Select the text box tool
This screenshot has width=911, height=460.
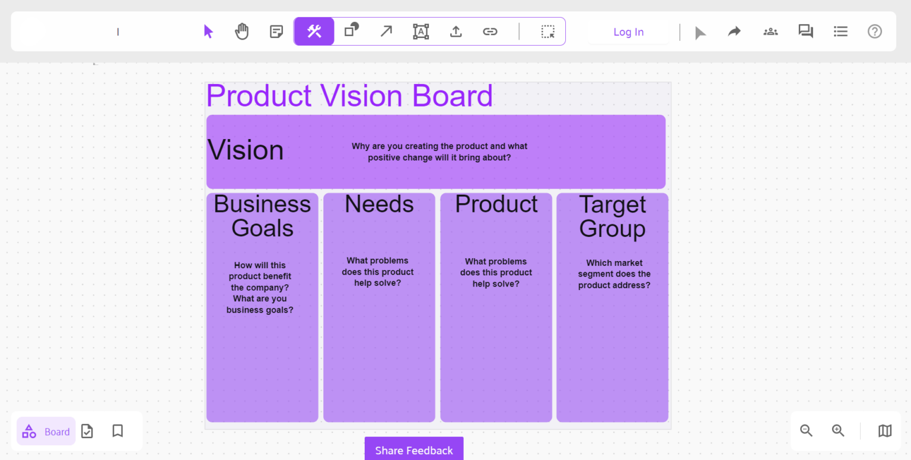421,31
